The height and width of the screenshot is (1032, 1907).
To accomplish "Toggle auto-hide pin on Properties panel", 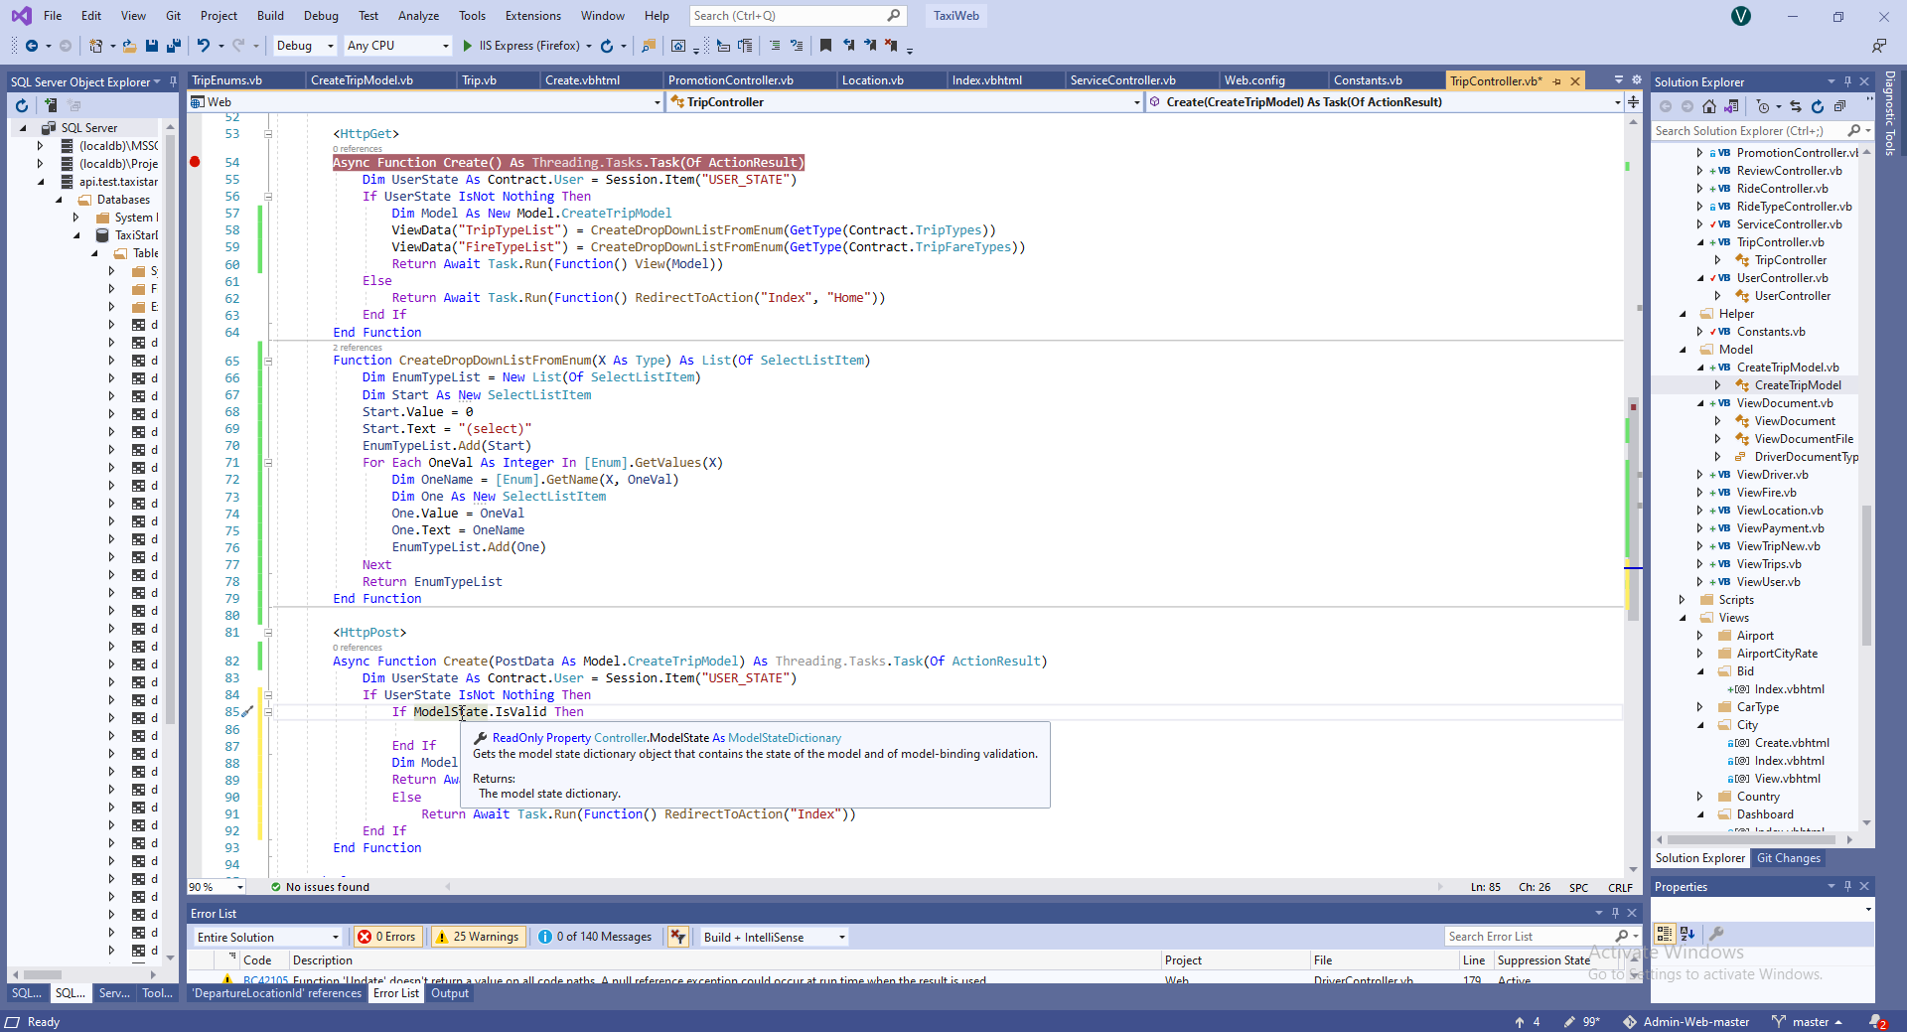I will click(x=1847, y=886).
